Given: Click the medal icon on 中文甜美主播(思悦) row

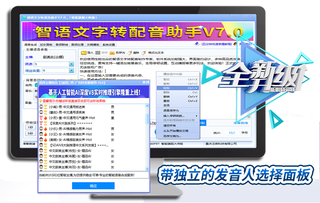Looking at the screenshot, I should pos(46,162).
